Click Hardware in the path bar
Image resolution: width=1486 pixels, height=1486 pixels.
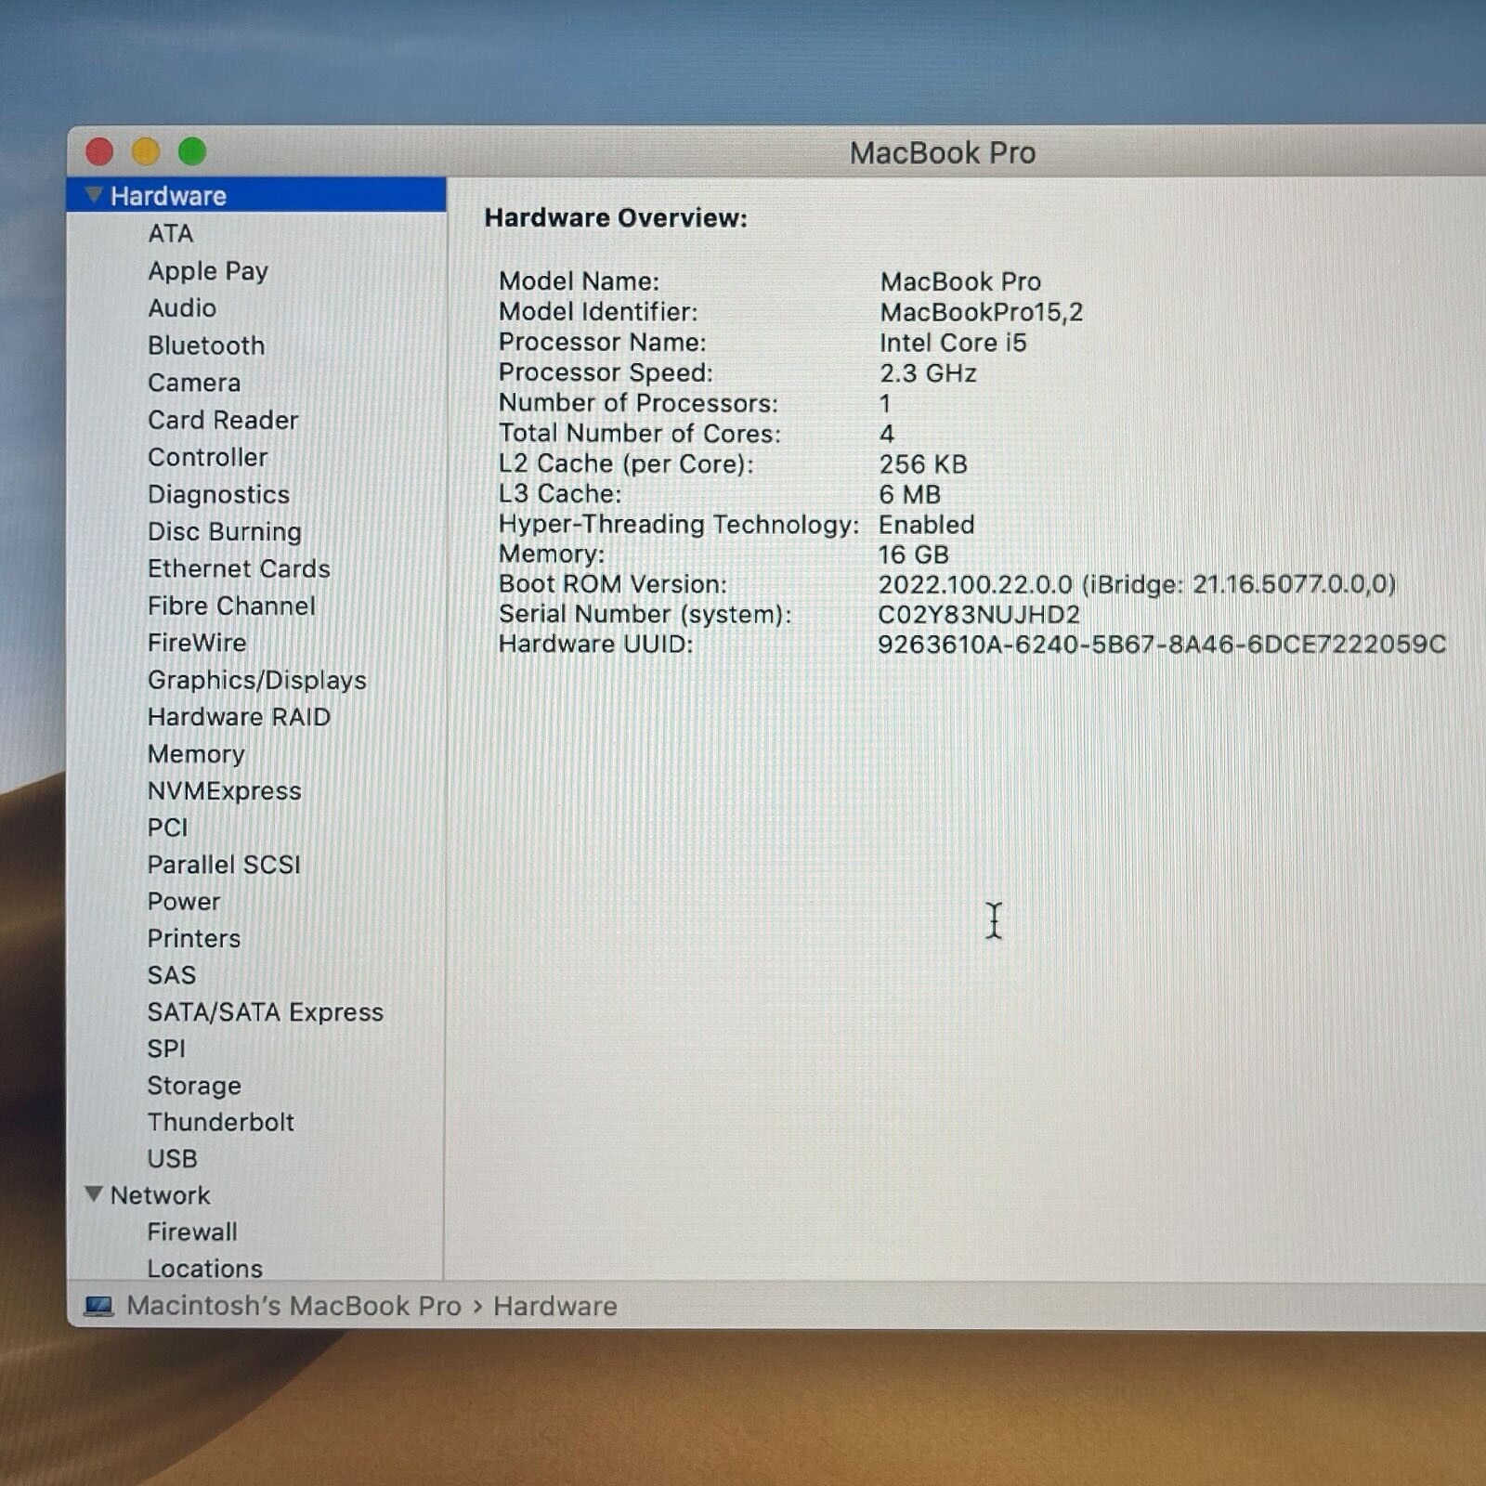click(x=555, y=1306)
